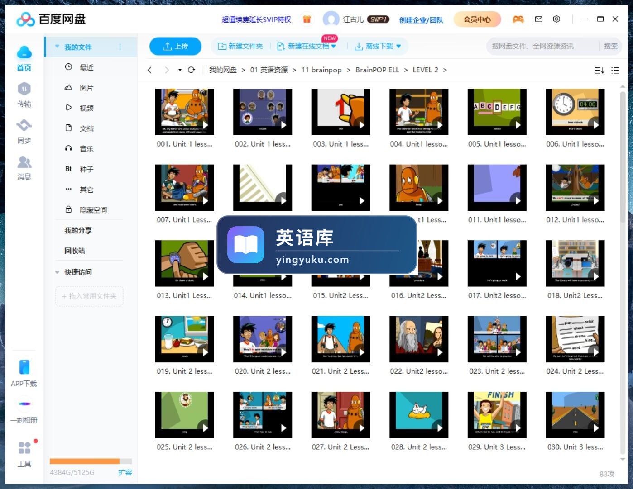Open 一刻相册 album icon
633x489 pixels.
pos(24,404)
